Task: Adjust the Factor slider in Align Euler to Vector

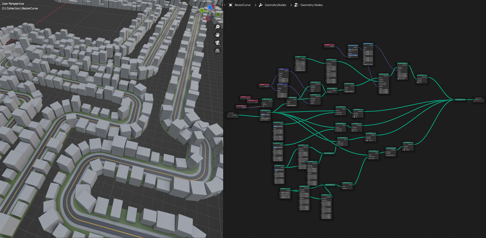Action: click(x=353, y=55)
